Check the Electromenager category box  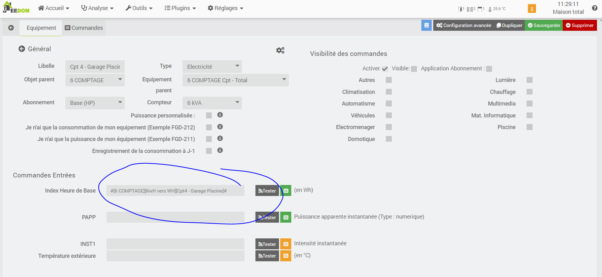pyautogui.click(x=389, y=127)
